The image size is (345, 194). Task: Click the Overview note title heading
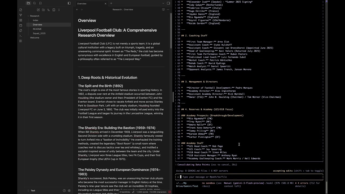click(87, 20)
